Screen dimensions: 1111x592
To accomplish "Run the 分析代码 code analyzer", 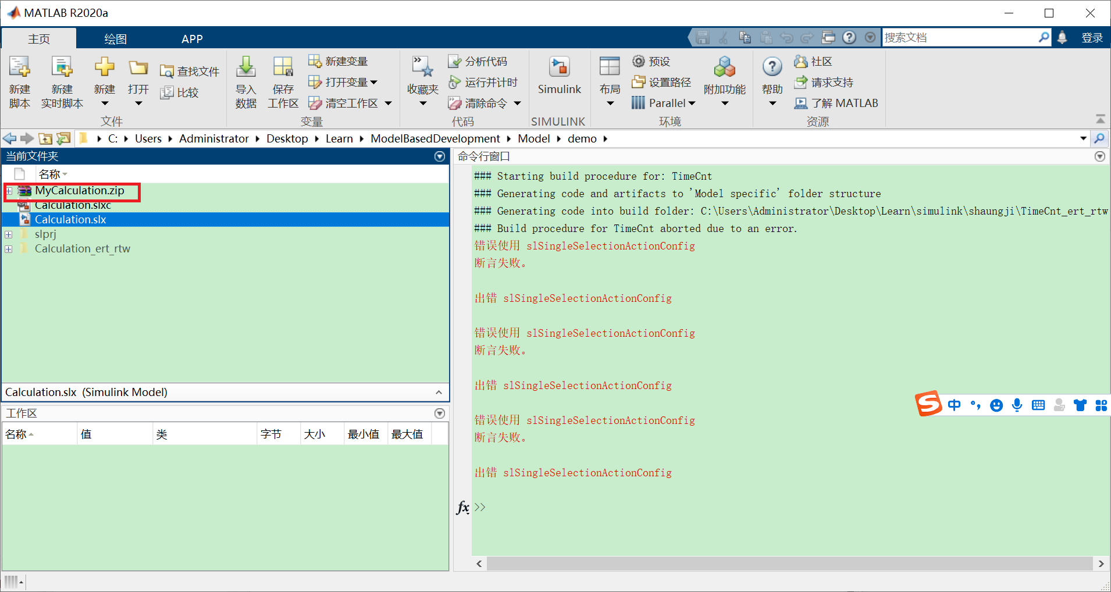I will point(478,61).
